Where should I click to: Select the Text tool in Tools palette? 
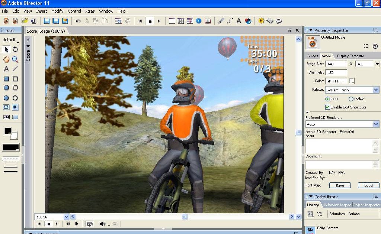(6, 69)
